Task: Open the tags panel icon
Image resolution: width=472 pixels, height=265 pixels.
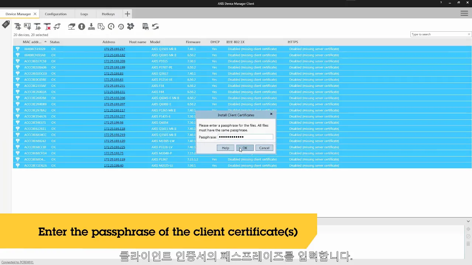Action: (x=6, y=25)
